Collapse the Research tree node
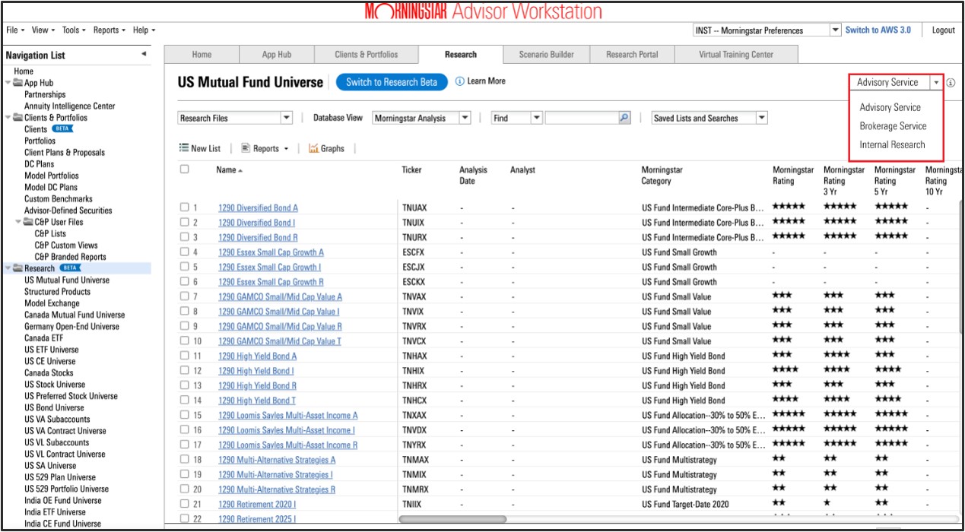 tap(8, 268)
